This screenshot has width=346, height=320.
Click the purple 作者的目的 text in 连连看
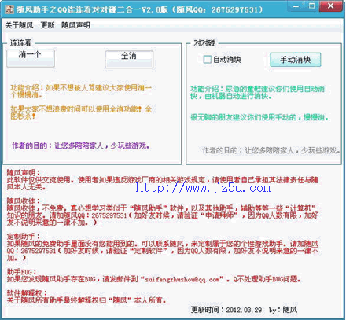click(80, 145)
